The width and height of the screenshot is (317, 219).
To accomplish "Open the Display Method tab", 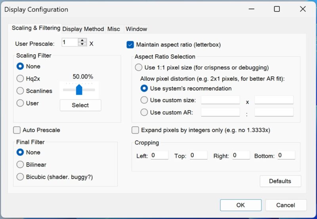I will click(x=83, y=29).
